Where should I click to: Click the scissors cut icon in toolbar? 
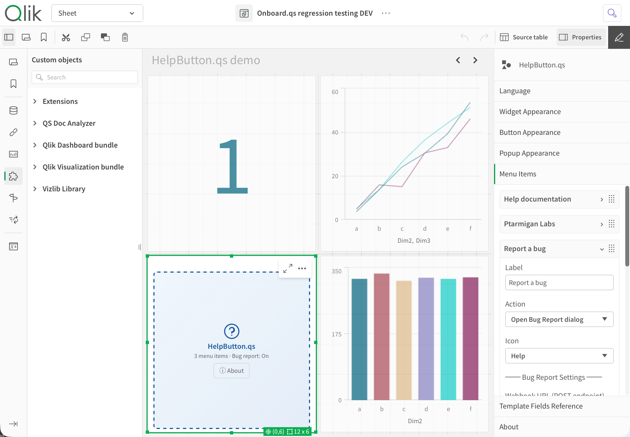coord(66,37)
